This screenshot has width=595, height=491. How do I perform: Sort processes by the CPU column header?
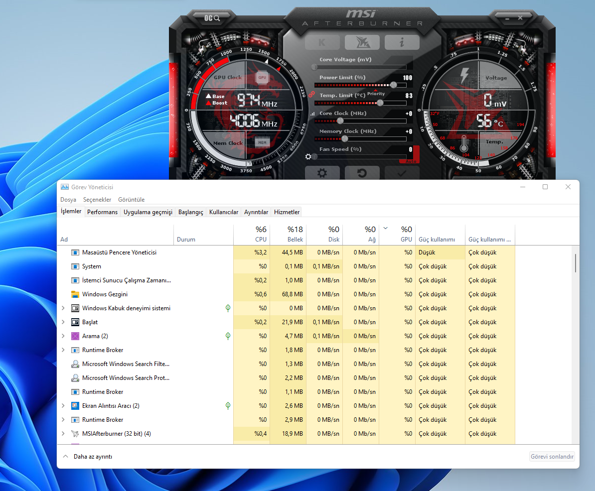252,235
